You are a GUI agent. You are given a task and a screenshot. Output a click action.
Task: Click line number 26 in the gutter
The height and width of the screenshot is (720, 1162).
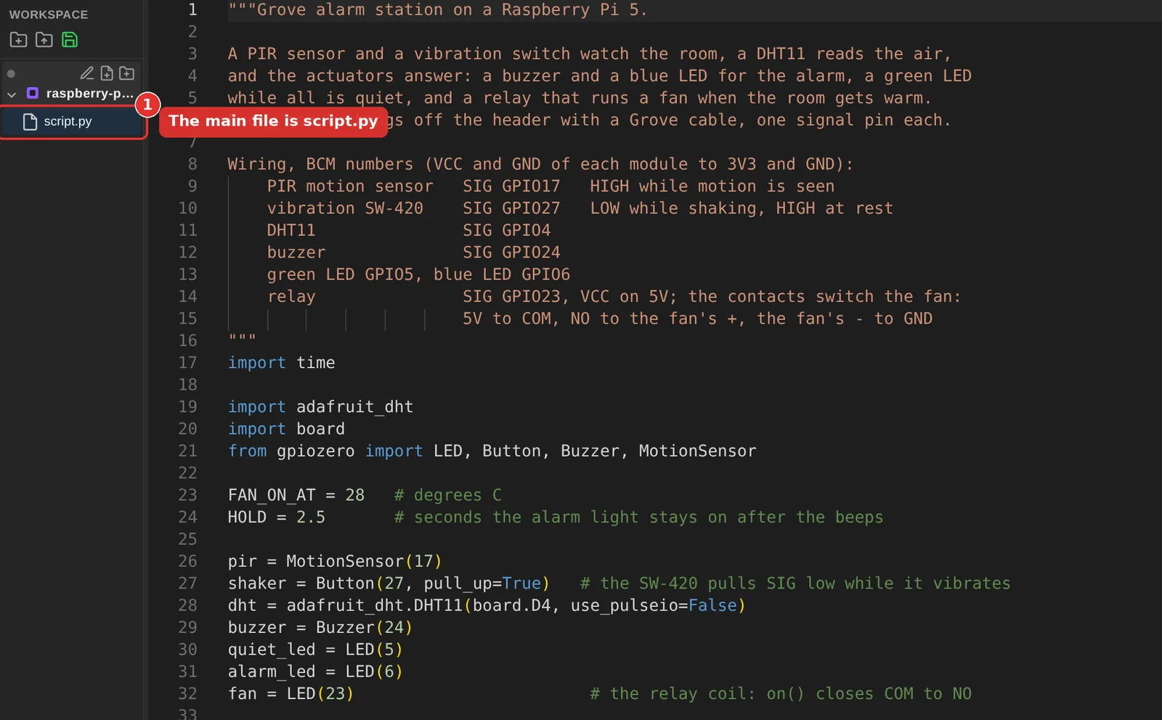click(x=187, y=561)
